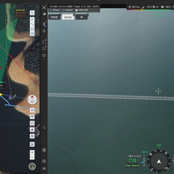Viewport: 174px width, 174px height.
Task: Click the RTK satellite count 37
Action: pyautogui.click(x=153, y=7)
